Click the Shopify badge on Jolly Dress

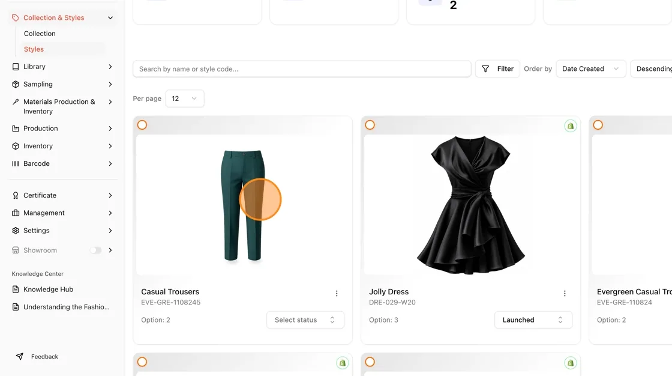tap(571, 126)
